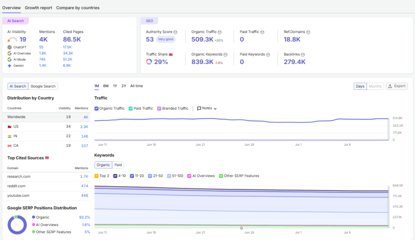The image size is (415, 240).
Task: Click the 474 mentions for reddit.com
Action: coord(85,186)
